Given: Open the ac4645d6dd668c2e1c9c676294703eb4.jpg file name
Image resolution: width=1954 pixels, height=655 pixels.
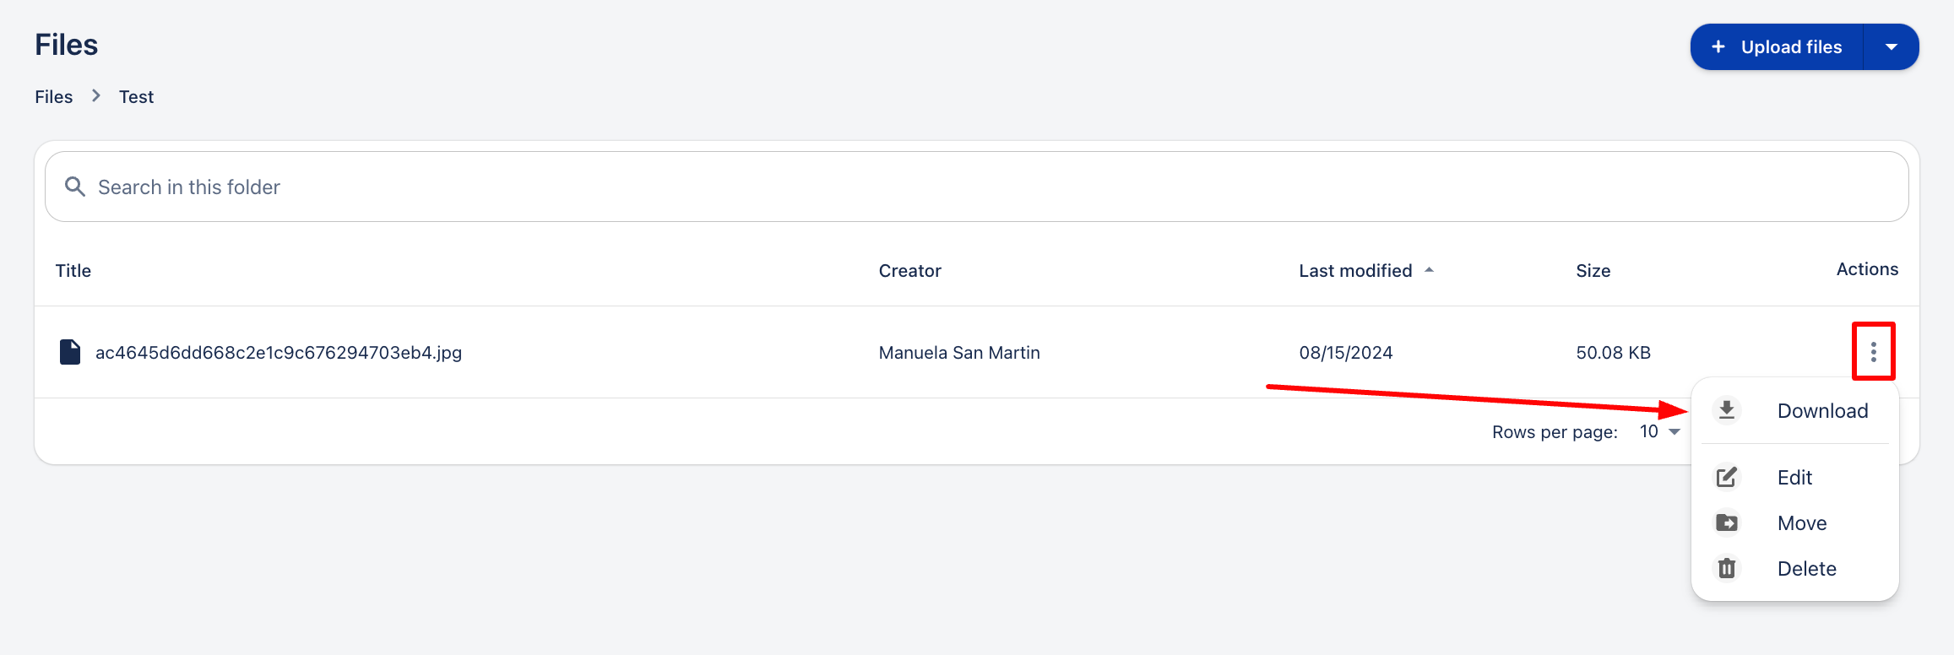Looking at the screenshot, I should point(279,353).
